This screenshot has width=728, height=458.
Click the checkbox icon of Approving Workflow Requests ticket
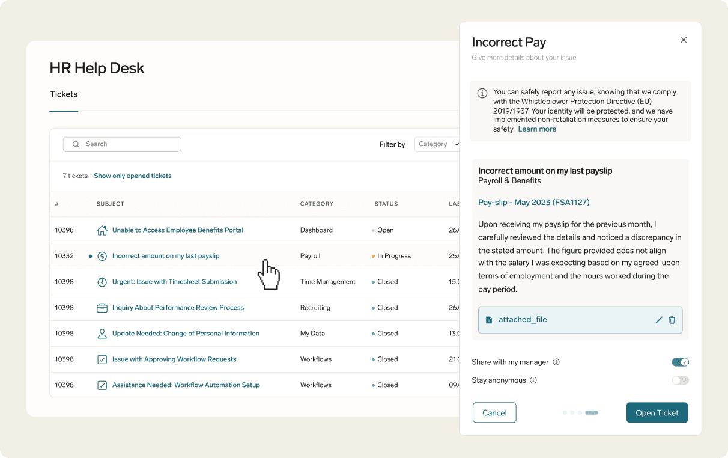click(102, 359)
